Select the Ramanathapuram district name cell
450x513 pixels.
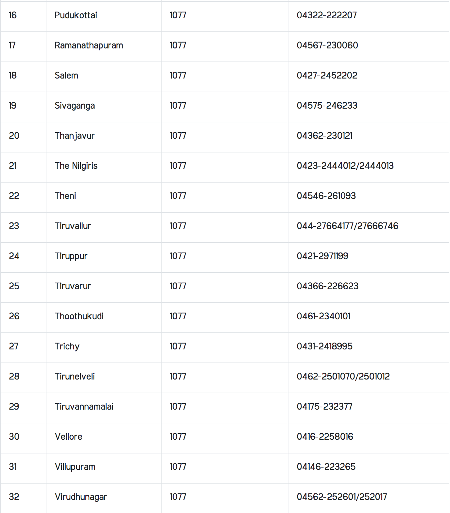pyautogui.click(x=89, y=45)
